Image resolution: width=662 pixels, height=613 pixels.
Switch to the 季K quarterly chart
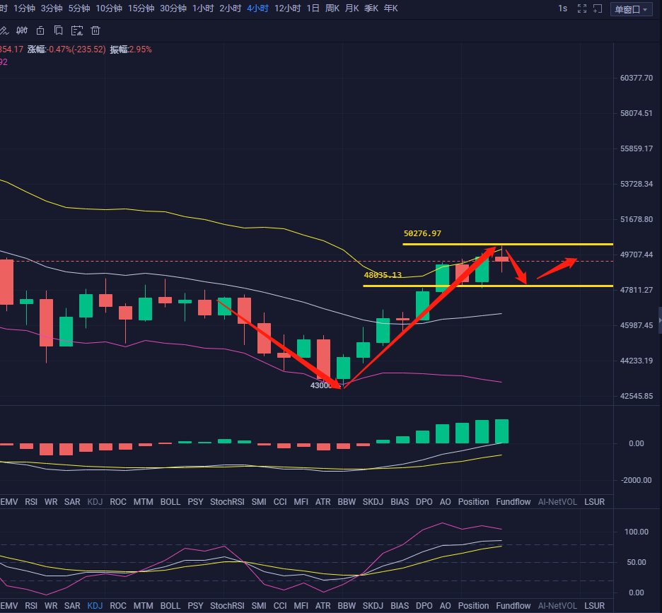[x=371, y=8]
